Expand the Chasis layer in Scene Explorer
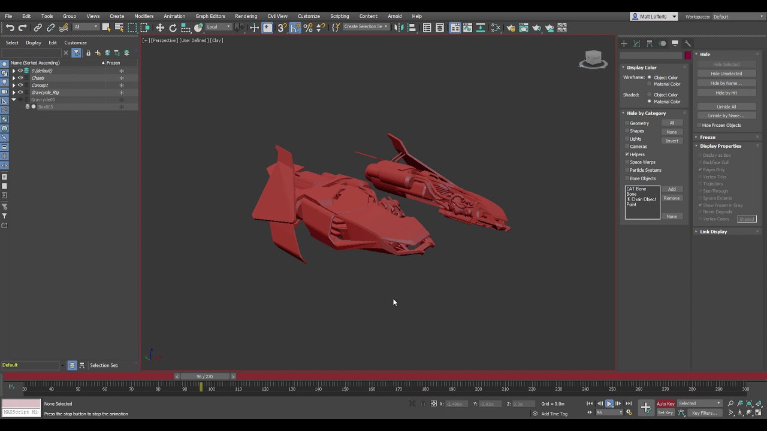Viewport: 767px width, 431px height. [x=14, y=78]
